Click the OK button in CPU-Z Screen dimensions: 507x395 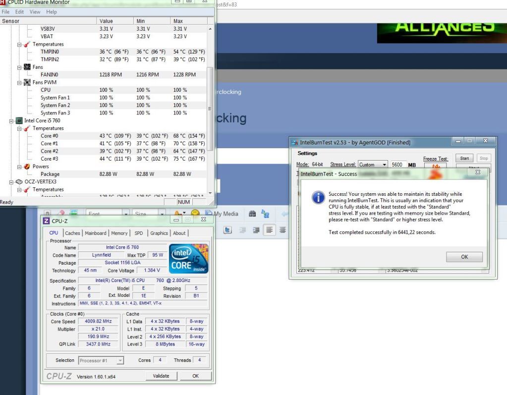196,376
